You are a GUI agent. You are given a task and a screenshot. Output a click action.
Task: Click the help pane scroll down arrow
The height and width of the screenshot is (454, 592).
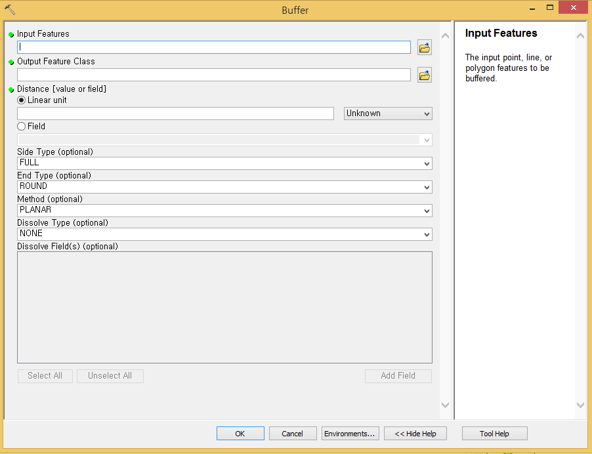tap(581, 405)
